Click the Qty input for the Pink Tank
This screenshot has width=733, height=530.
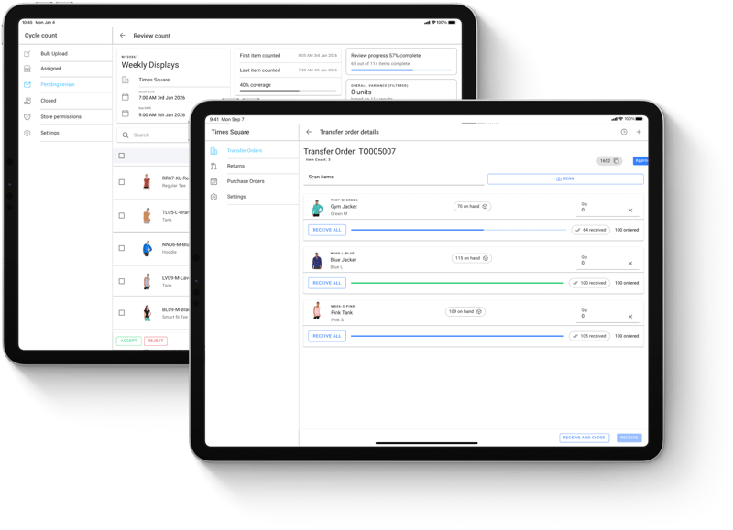click(x=585, y=317)
